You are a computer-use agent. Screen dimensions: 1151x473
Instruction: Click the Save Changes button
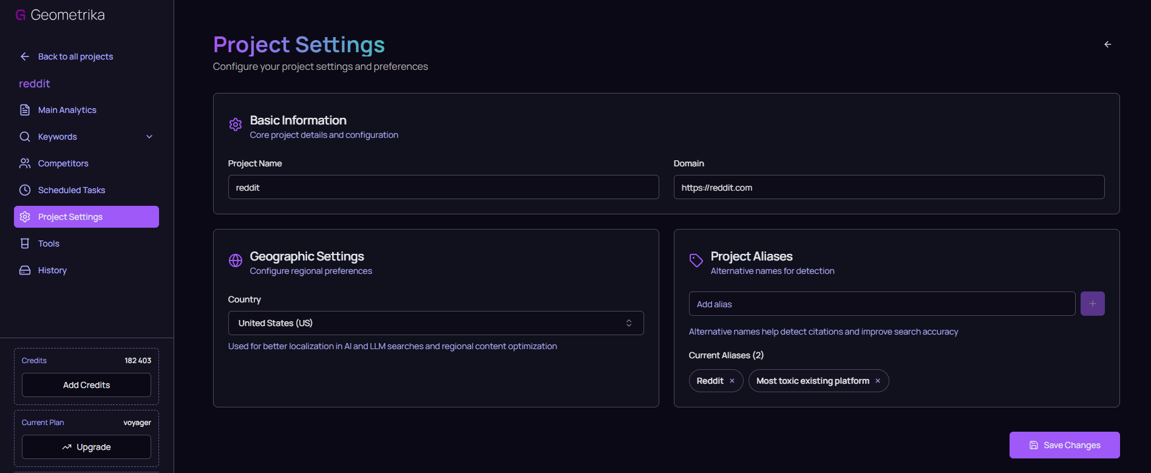click(1064, 445)
